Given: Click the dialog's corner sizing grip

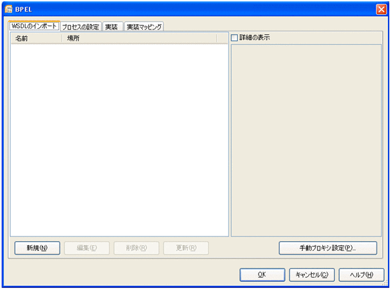Looking at the screenshot, I should point(385,283).
